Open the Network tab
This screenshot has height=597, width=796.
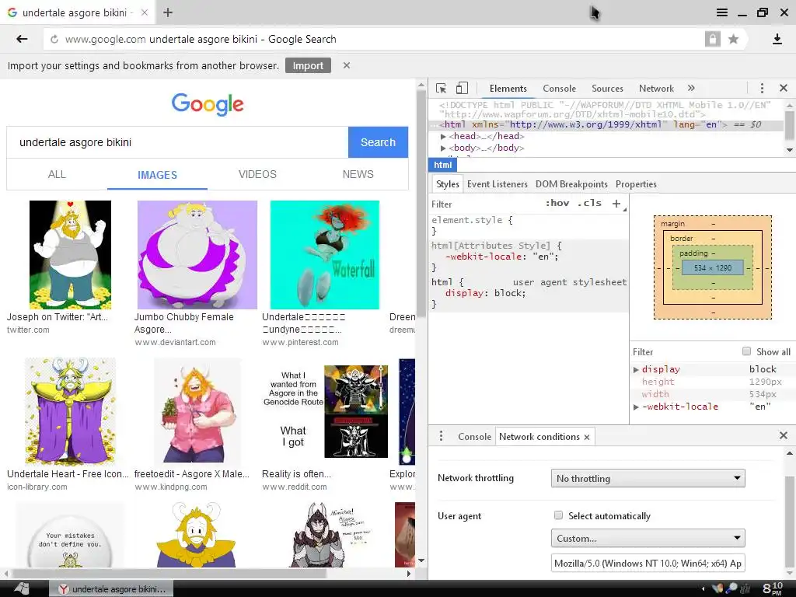tap(656, 89)
